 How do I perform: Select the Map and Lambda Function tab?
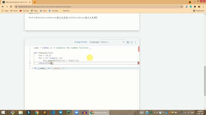[16, 2]
